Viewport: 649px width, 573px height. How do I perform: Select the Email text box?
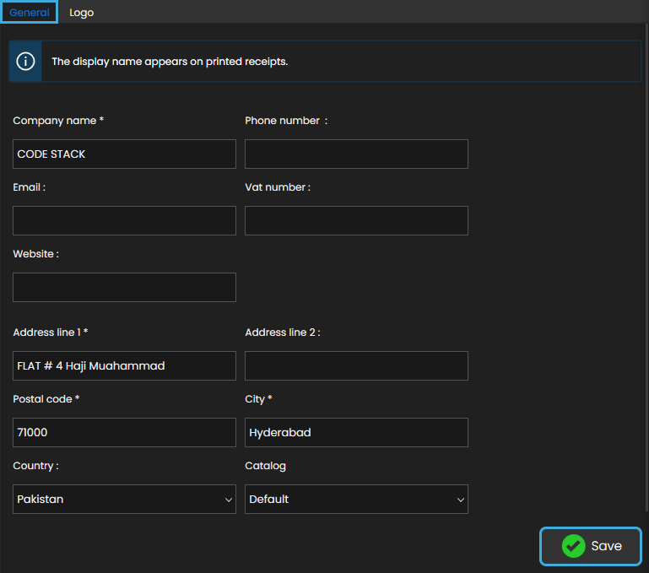[124, 221]
